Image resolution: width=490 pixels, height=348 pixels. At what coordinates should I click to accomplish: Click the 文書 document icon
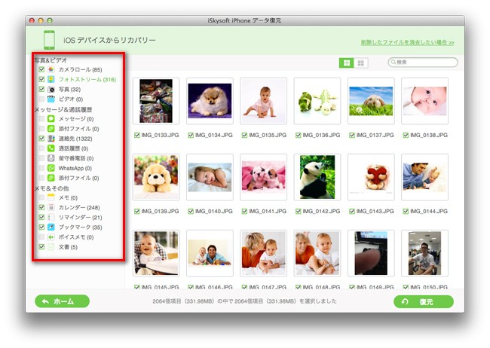coord(51,247)
